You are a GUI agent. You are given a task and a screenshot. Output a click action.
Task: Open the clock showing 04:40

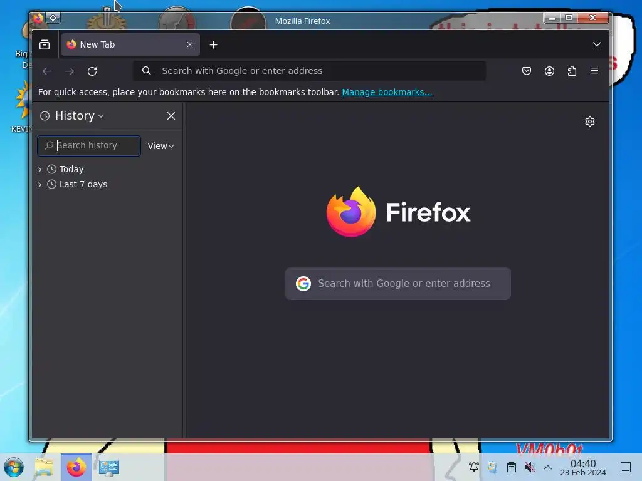coord(583,467)
